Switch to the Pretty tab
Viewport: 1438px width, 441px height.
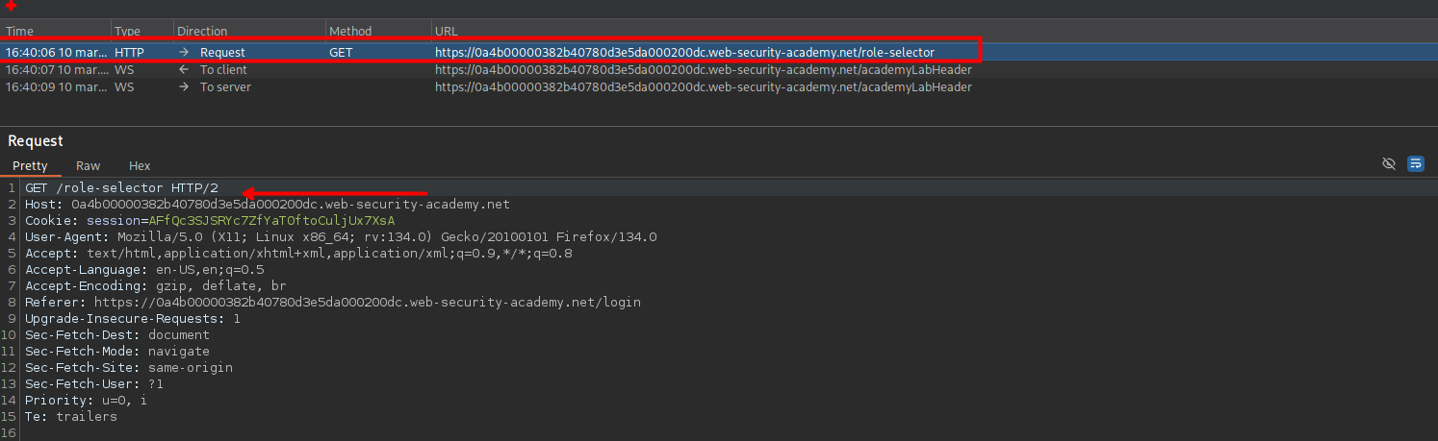[x=30, y=166]
